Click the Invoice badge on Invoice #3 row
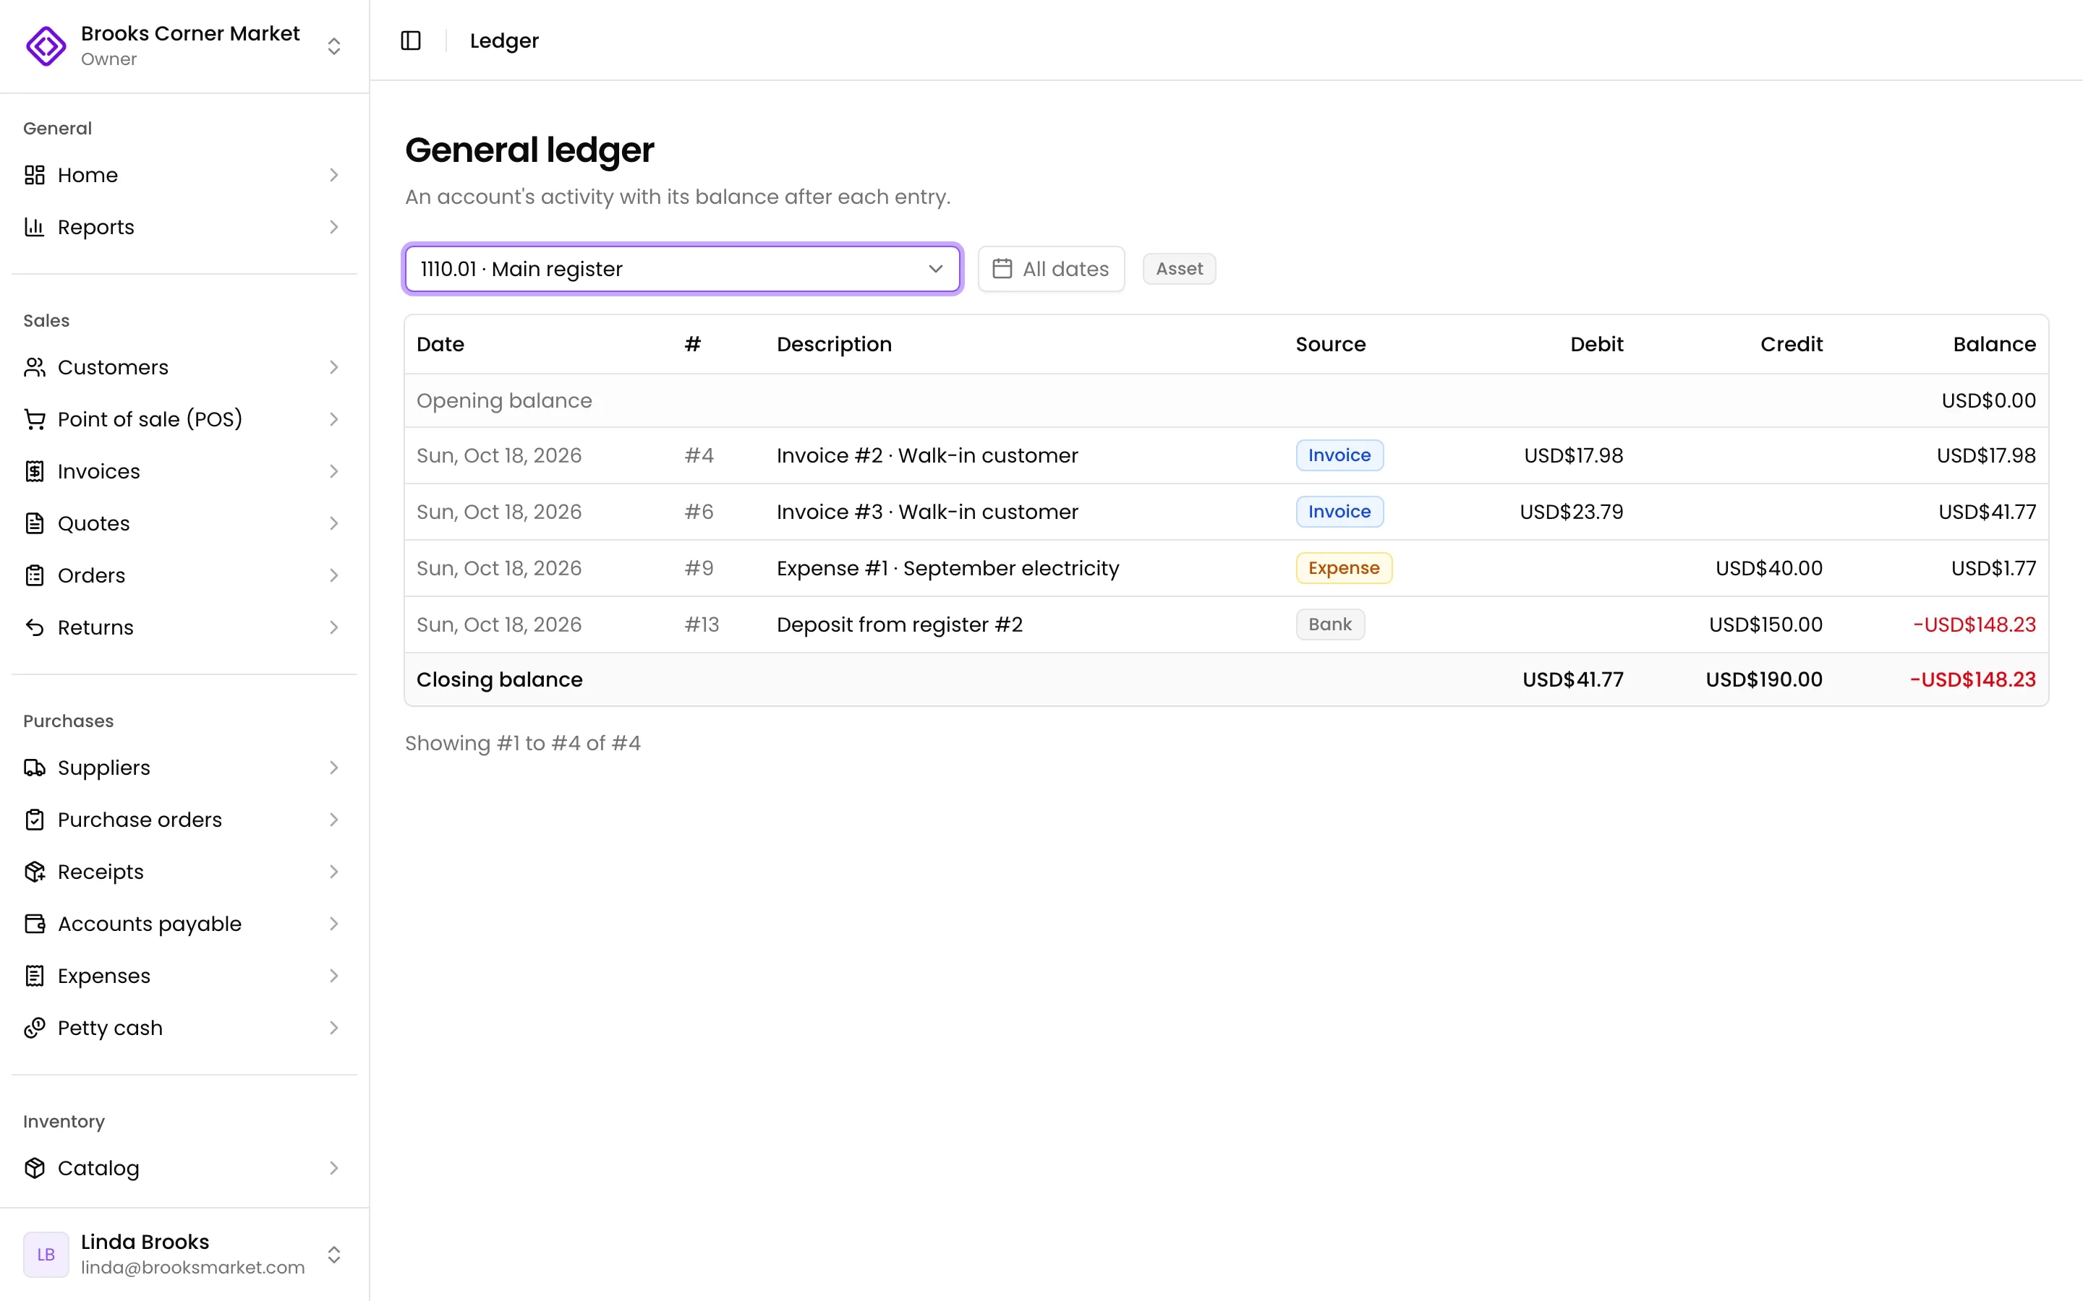 (1339, 512)
